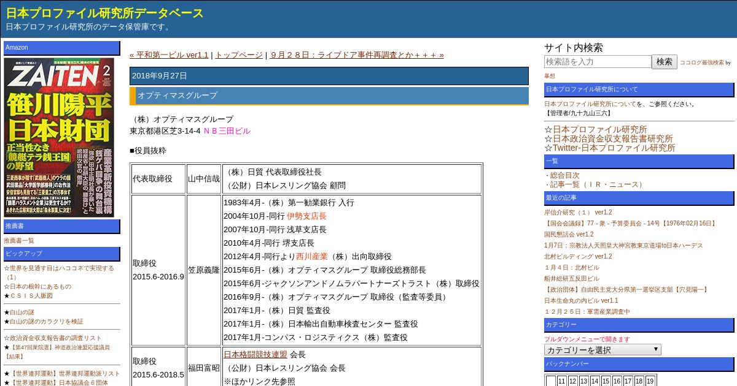Open 記事一覧（ＩＲ・ニュース） link
This screenshot has width=737, height=386.
point(597,184)
